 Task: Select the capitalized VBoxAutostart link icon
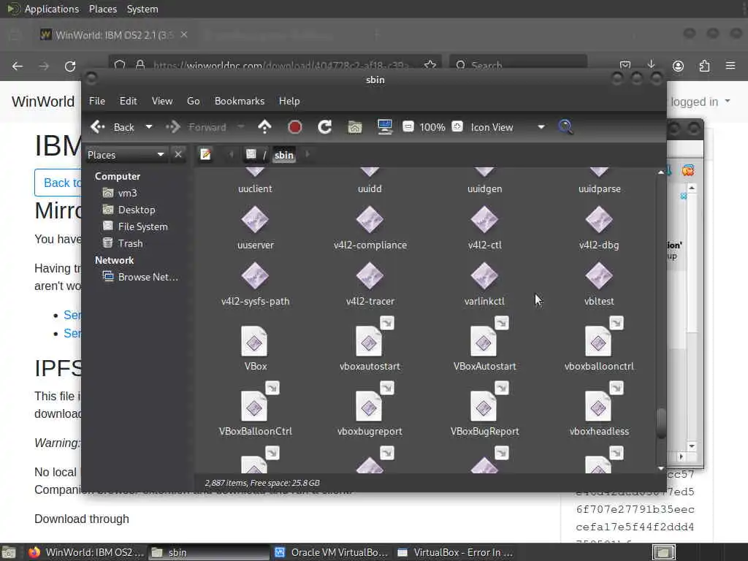(484, 341)
